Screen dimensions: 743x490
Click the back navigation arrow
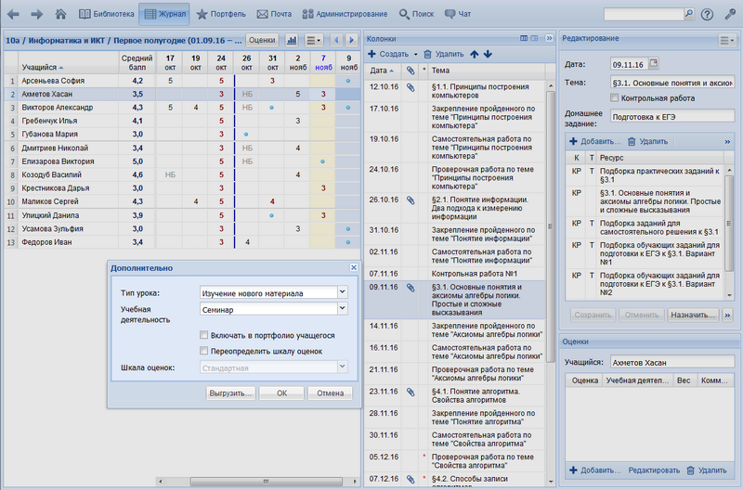(13, 14)
